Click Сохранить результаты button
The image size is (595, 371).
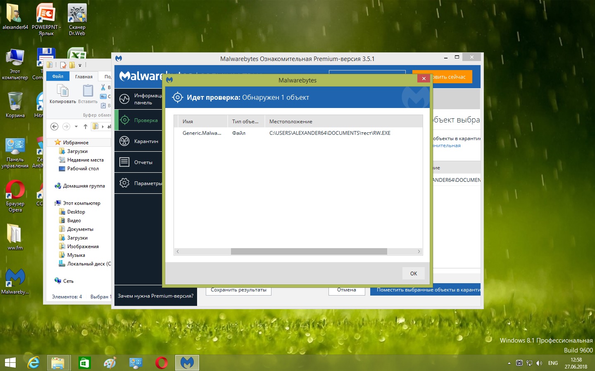tap(238, 290)
